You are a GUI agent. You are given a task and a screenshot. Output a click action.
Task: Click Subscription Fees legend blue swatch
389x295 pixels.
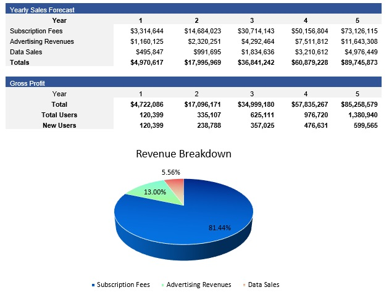(x=93, y=285)
